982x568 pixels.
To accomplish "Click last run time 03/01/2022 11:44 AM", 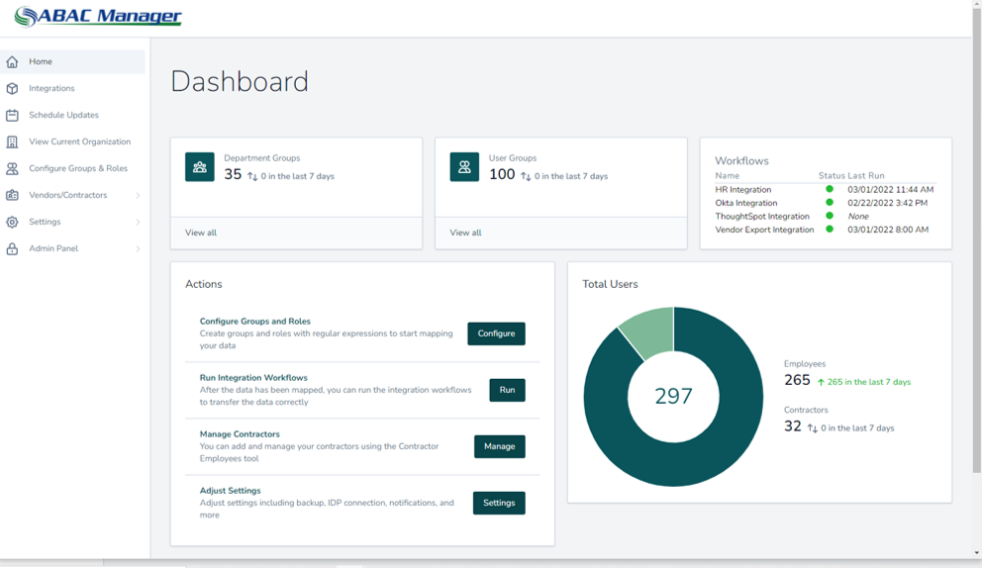I will (891, 189).
